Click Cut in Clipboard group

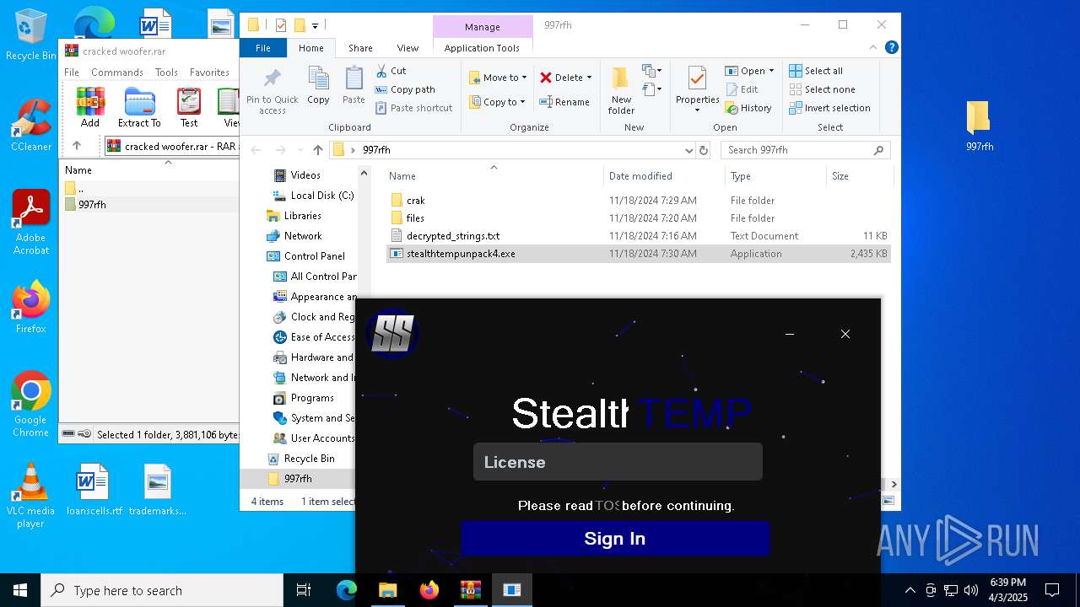(x=391, y=71)
